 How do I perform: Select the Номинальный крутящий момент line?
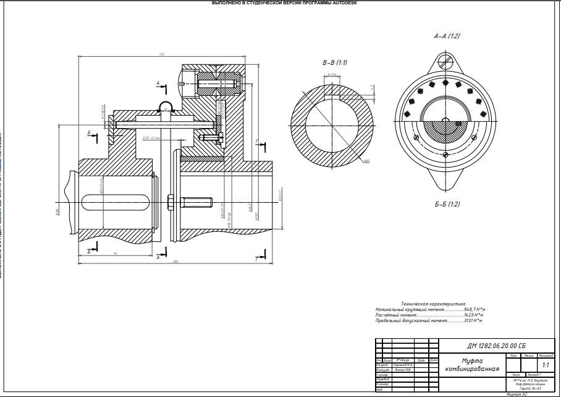tap(430, 309)
